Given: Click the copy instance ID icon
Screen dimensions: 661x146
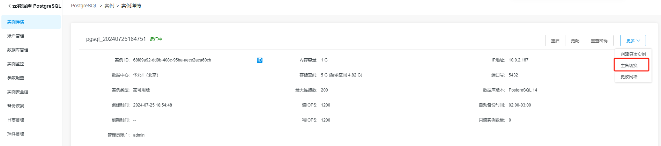Looking at the screenshot, I should pos(259,60).
